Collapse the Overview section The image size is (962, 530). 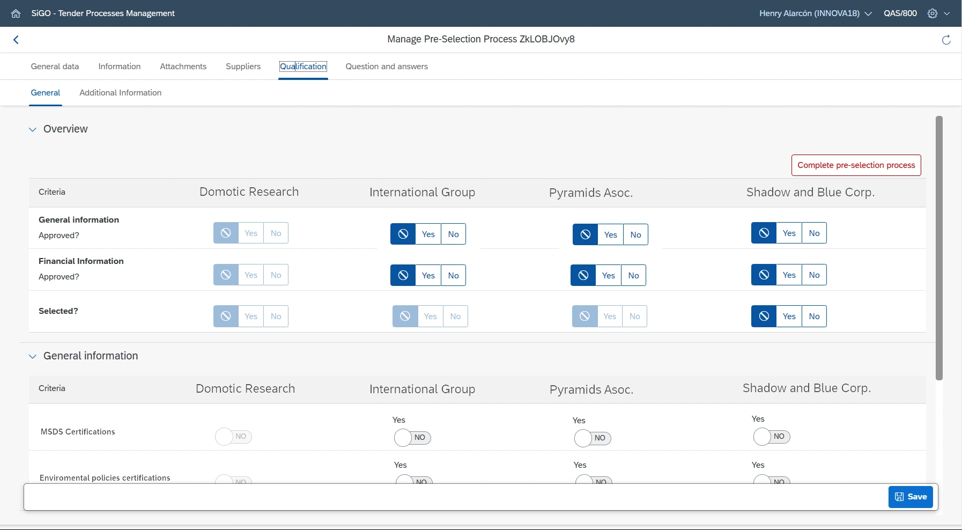coord(33,129)
